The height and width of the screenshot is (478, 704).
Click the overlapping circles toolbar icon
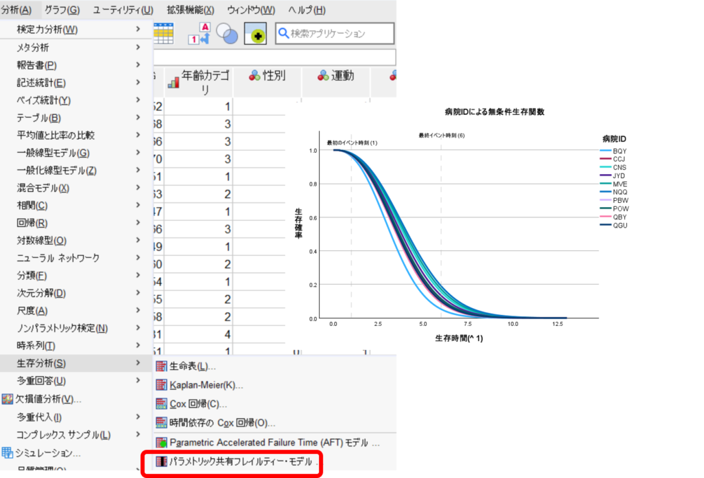click(226, 33)
